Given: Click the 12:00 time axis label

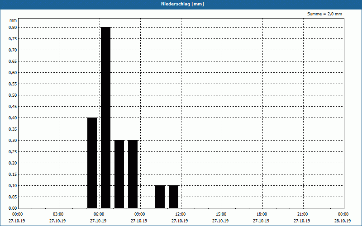Looking at the screenshot, I should (x=180, y=214).
